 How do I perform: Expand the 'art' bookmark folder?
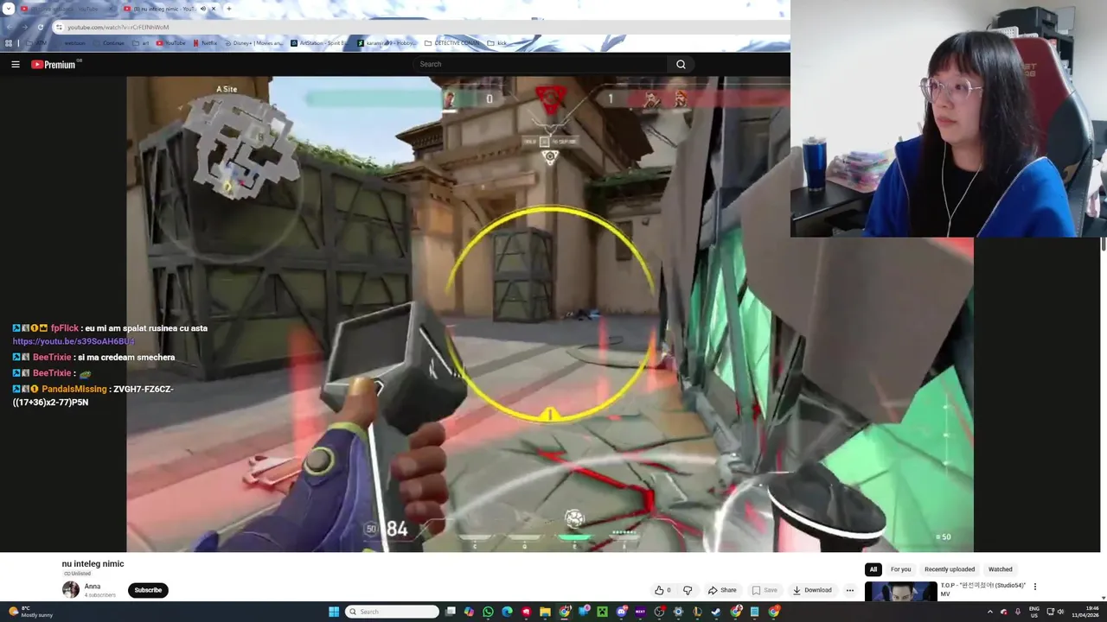pyautogui.click(x=140, y=43)
